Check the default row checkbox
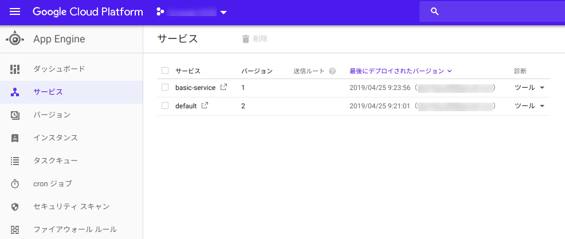Viewport: 565px width, 239px height. 165,105
